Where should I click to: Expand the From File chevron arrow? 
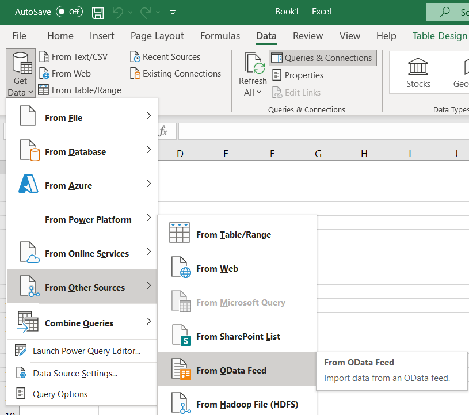(149, 116)
